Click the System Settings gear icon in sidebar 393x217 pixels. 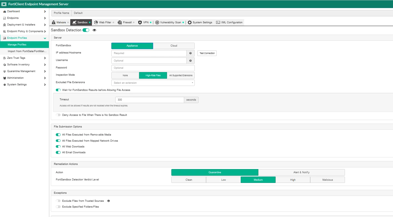[4, 85]
